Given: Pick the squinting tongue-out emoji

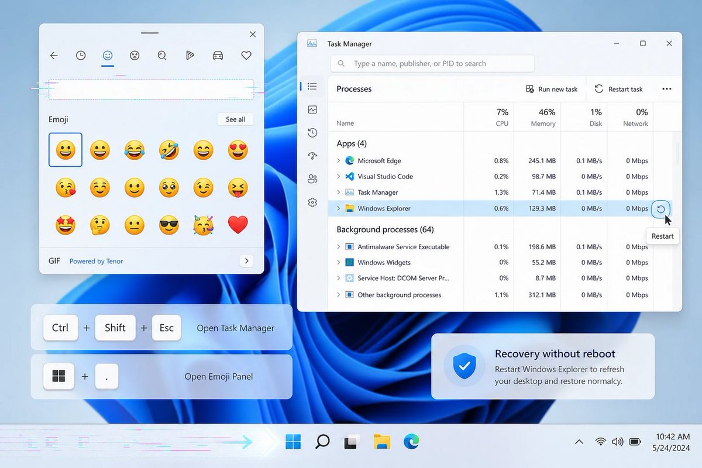Looking at the screenshot, I should (x=238, y=188).
